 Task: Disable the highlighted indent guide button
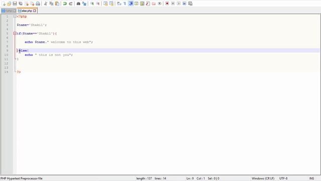pyautogui.click(x=131, y=4)
